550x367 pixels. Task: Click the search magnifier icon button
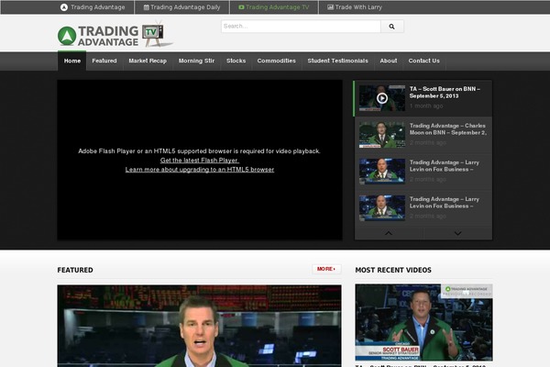(391, 27)
